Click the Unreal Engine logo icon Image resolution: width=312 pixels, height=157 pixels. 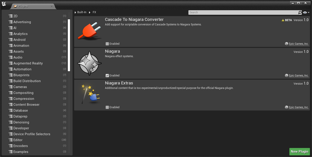pyautogui.click(x=4, y=4)
